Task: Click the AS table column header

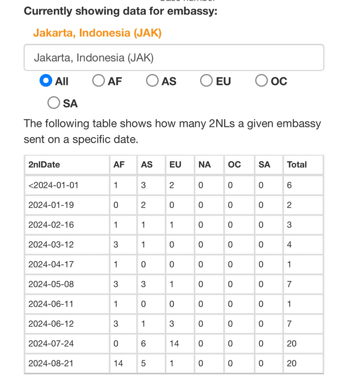Action: point(151,165)
